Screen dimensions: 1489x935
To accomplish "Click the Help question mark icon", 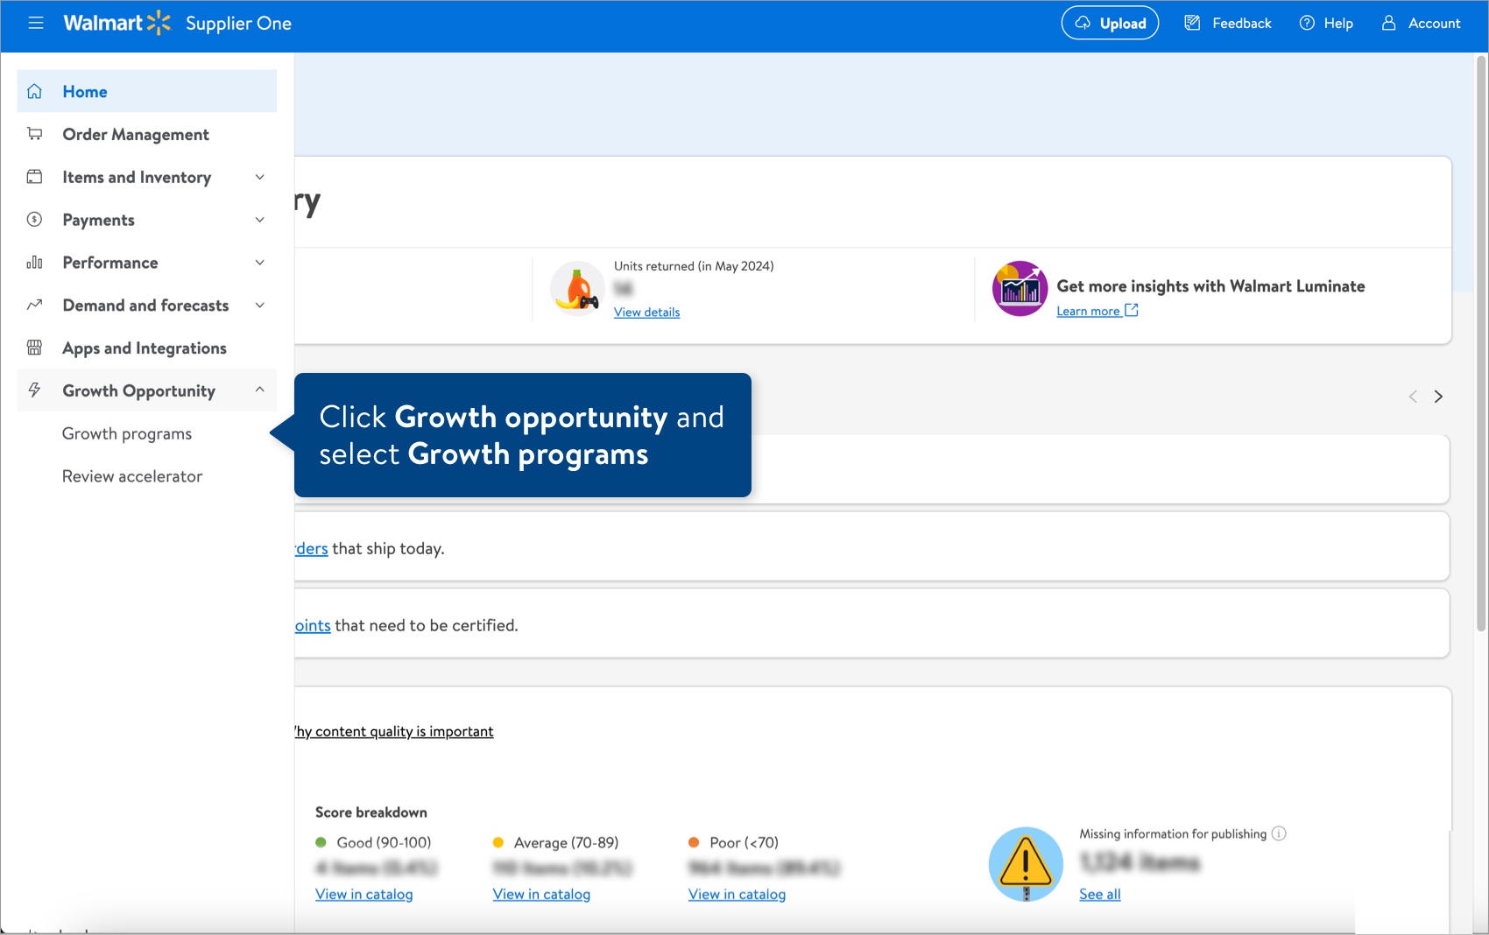I will tap(1307, 23).
